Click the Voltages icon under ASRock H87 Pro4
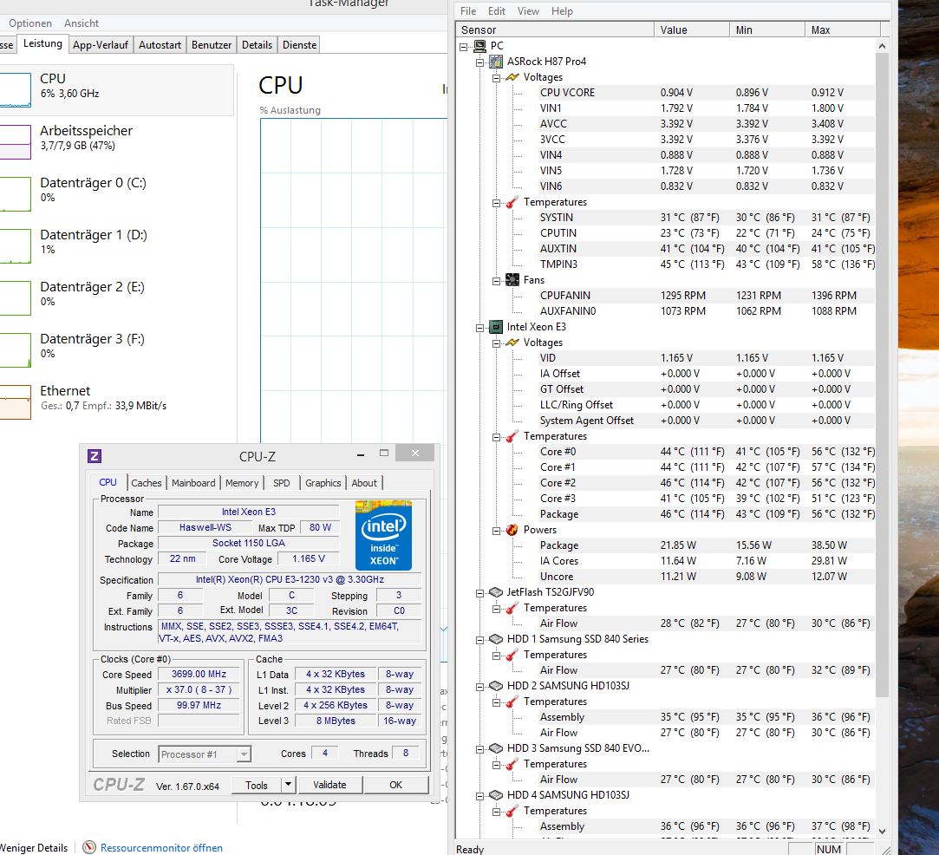Viewport: 939px width, 855px height. click(x=512, y=76)
